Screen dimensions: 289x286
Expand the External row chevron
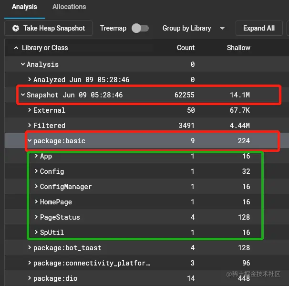click(30, 110)
